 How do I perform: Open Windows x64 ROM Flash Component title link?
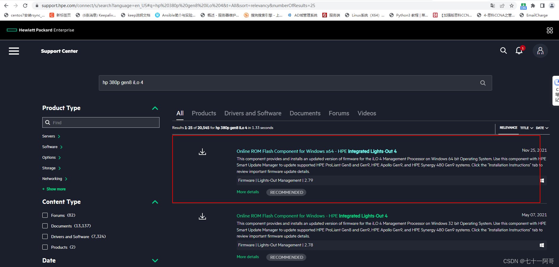click(x=317, y=151)
